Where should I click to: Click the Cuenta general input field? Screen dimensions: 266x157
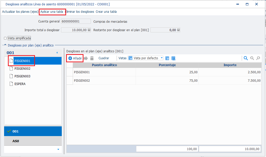76,21
